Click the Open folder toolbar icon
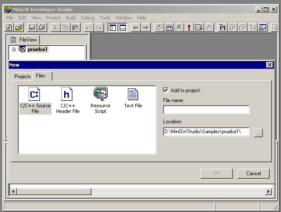This screenshot has height=212, width=281. [x=19, y=28]
